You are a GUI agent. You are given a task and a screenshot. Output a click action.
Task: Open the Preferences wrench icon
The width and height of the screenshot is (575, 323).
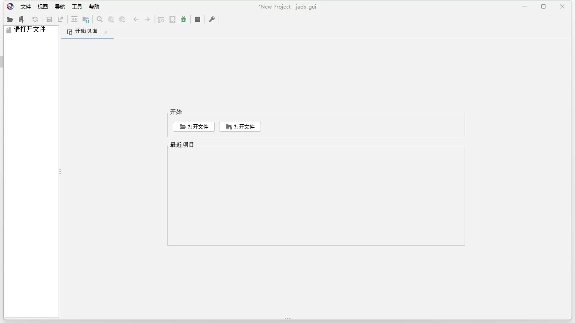coord(211,19)
